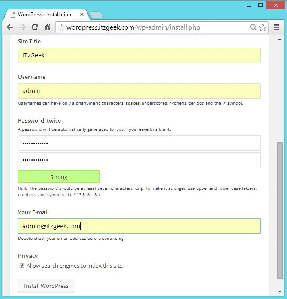Click into the Username field
Viewport: 287px width, 299px height.
pos(139,91)
